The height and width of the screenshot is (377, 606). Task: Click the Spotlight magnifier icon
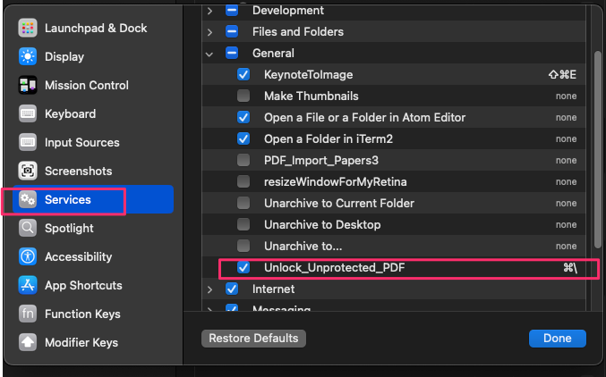[x=28, y=228]
